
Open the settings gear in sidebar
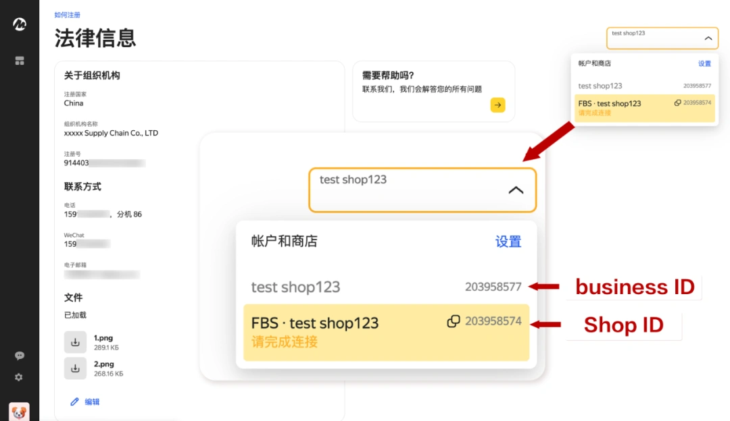pyautogui.click(x=20, y=377)
